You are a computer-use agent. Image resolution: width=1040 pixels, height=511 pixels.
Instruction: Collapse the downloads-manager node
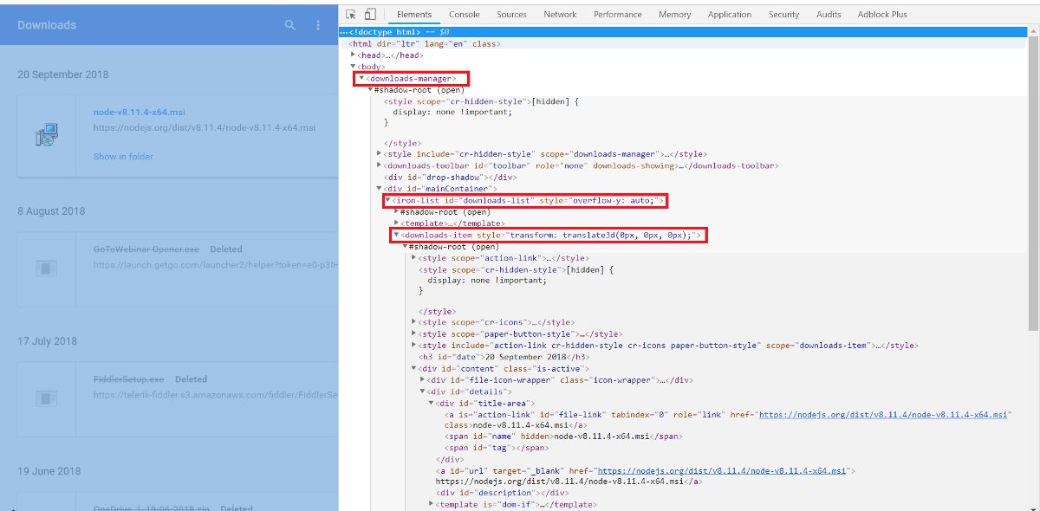click(x=361, y=79)
